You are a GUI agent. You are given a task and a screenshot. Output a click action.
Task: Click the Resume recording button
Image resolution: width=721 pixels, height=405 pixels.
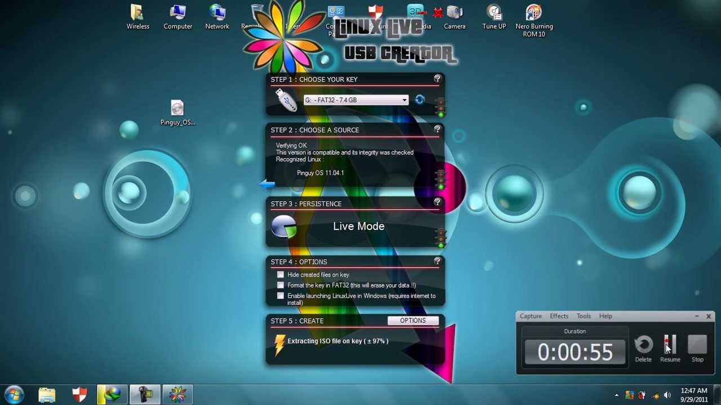[670, 349]
